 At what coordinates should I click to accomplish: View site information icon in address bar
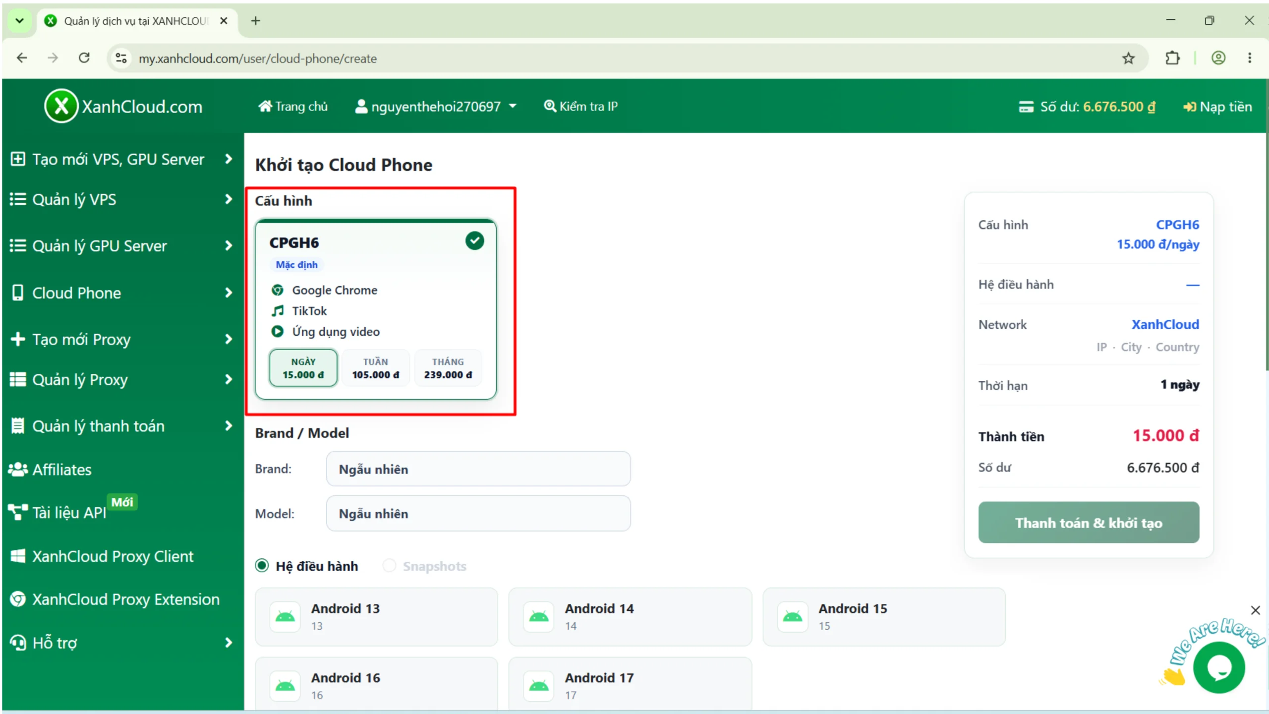point(121,59)
